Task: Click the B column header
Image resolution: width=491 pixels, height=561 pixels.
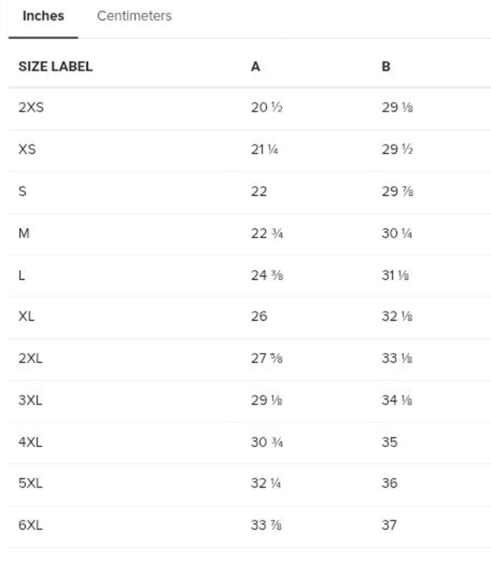Action: pos(386,67)
